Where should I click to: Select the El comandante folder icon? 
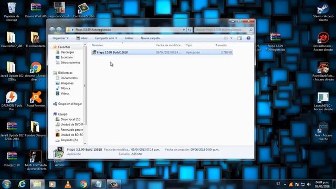click(36, 40)
